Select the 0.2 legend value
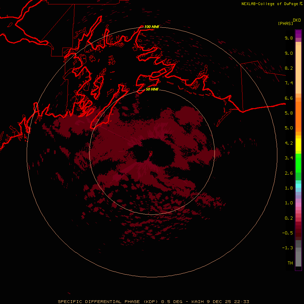This screenshot has height=304, width=304. (289, 218)
